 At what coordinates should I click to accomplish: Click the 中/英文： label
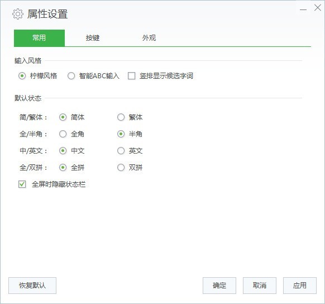click(x=34, y=150)
